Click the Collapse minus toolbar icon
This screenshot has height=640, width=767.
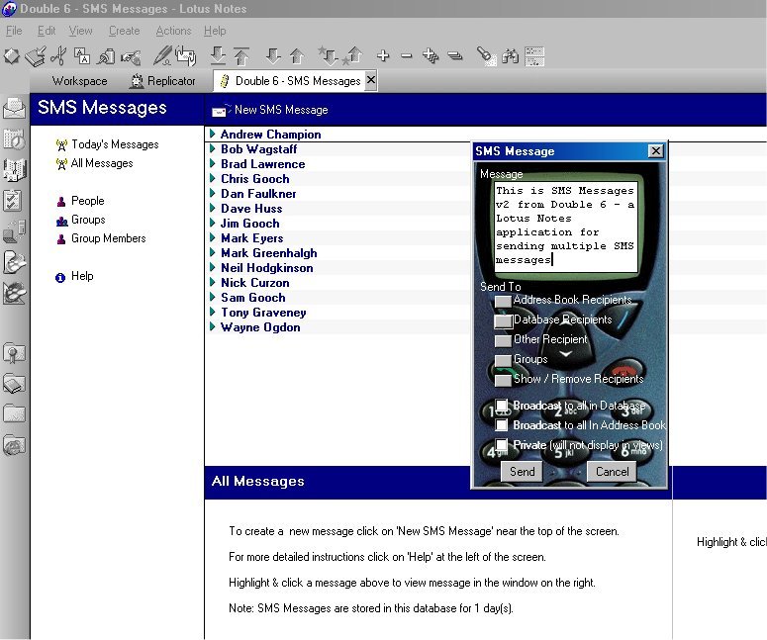(406, 55)
